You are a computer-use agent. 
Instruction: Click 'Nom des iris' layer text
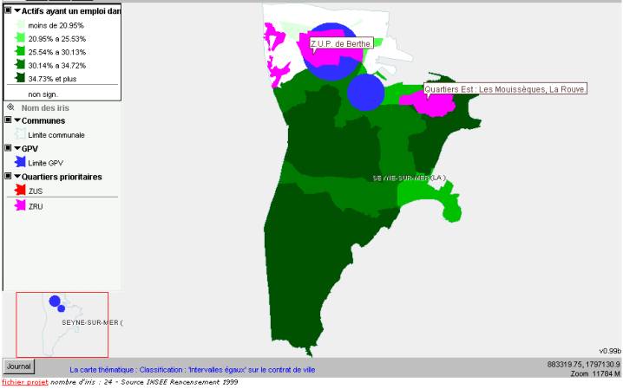(45, 107)
